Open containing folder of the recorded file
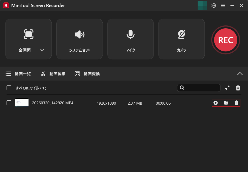The height and width of the screenshot is (172, 248). [226, 103]
